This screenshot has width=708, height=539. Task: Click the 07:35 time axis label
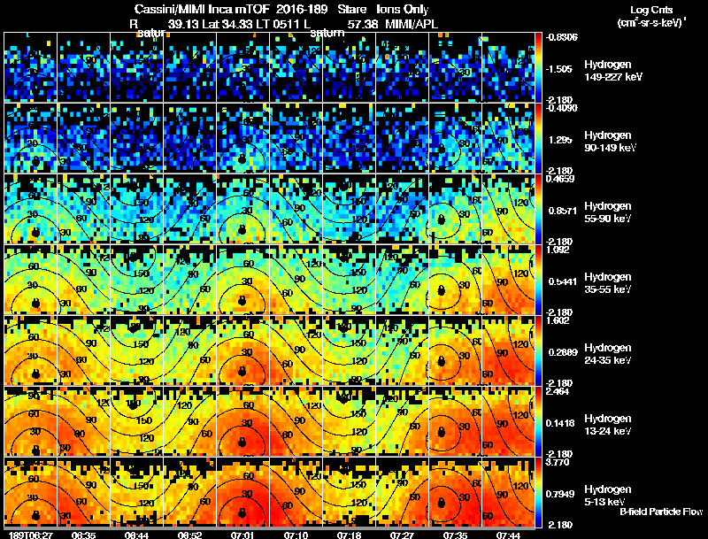[455, 535]
